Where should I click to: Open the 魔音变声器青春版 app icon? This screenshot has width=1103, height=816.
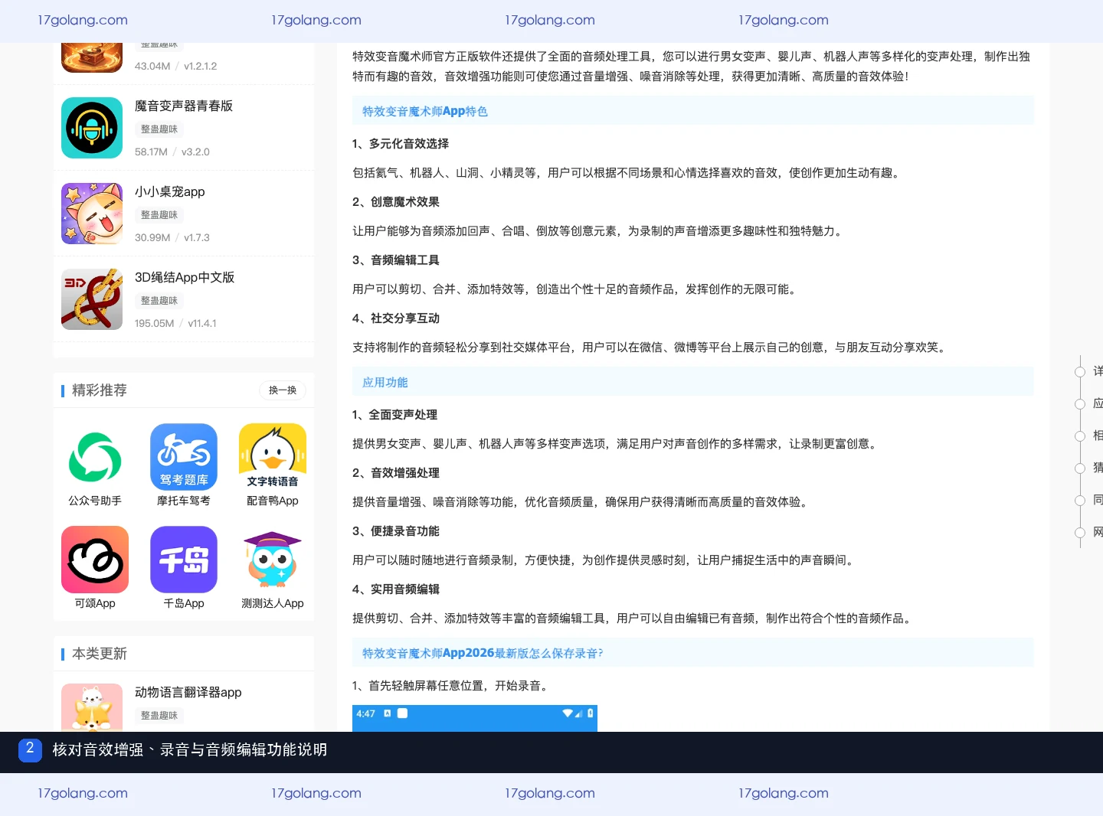point(92,128)
